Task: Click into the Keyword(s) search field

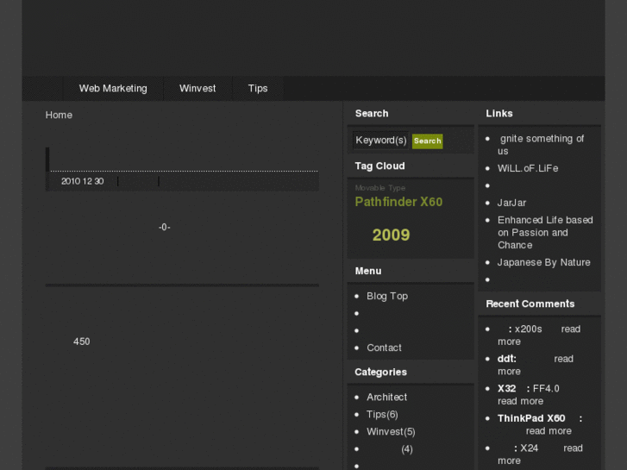Action: click(380, 141)
